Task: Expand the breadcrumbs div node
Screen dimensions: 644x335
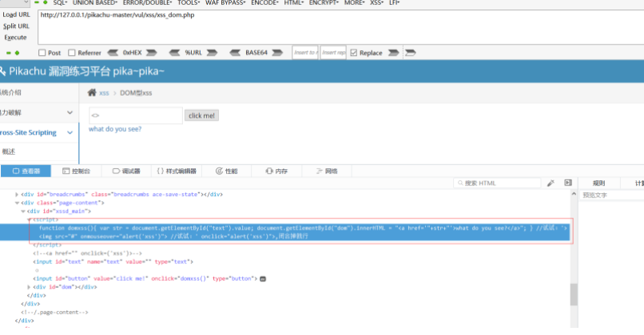Action: (17, 195)
